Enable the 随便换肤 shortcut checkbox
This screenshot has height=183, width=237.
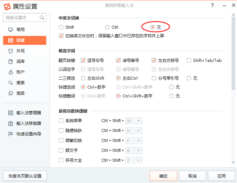(61, 130)
